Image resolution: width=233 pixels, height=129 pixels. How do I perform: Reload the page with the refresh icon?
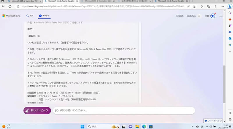[10, 6]
